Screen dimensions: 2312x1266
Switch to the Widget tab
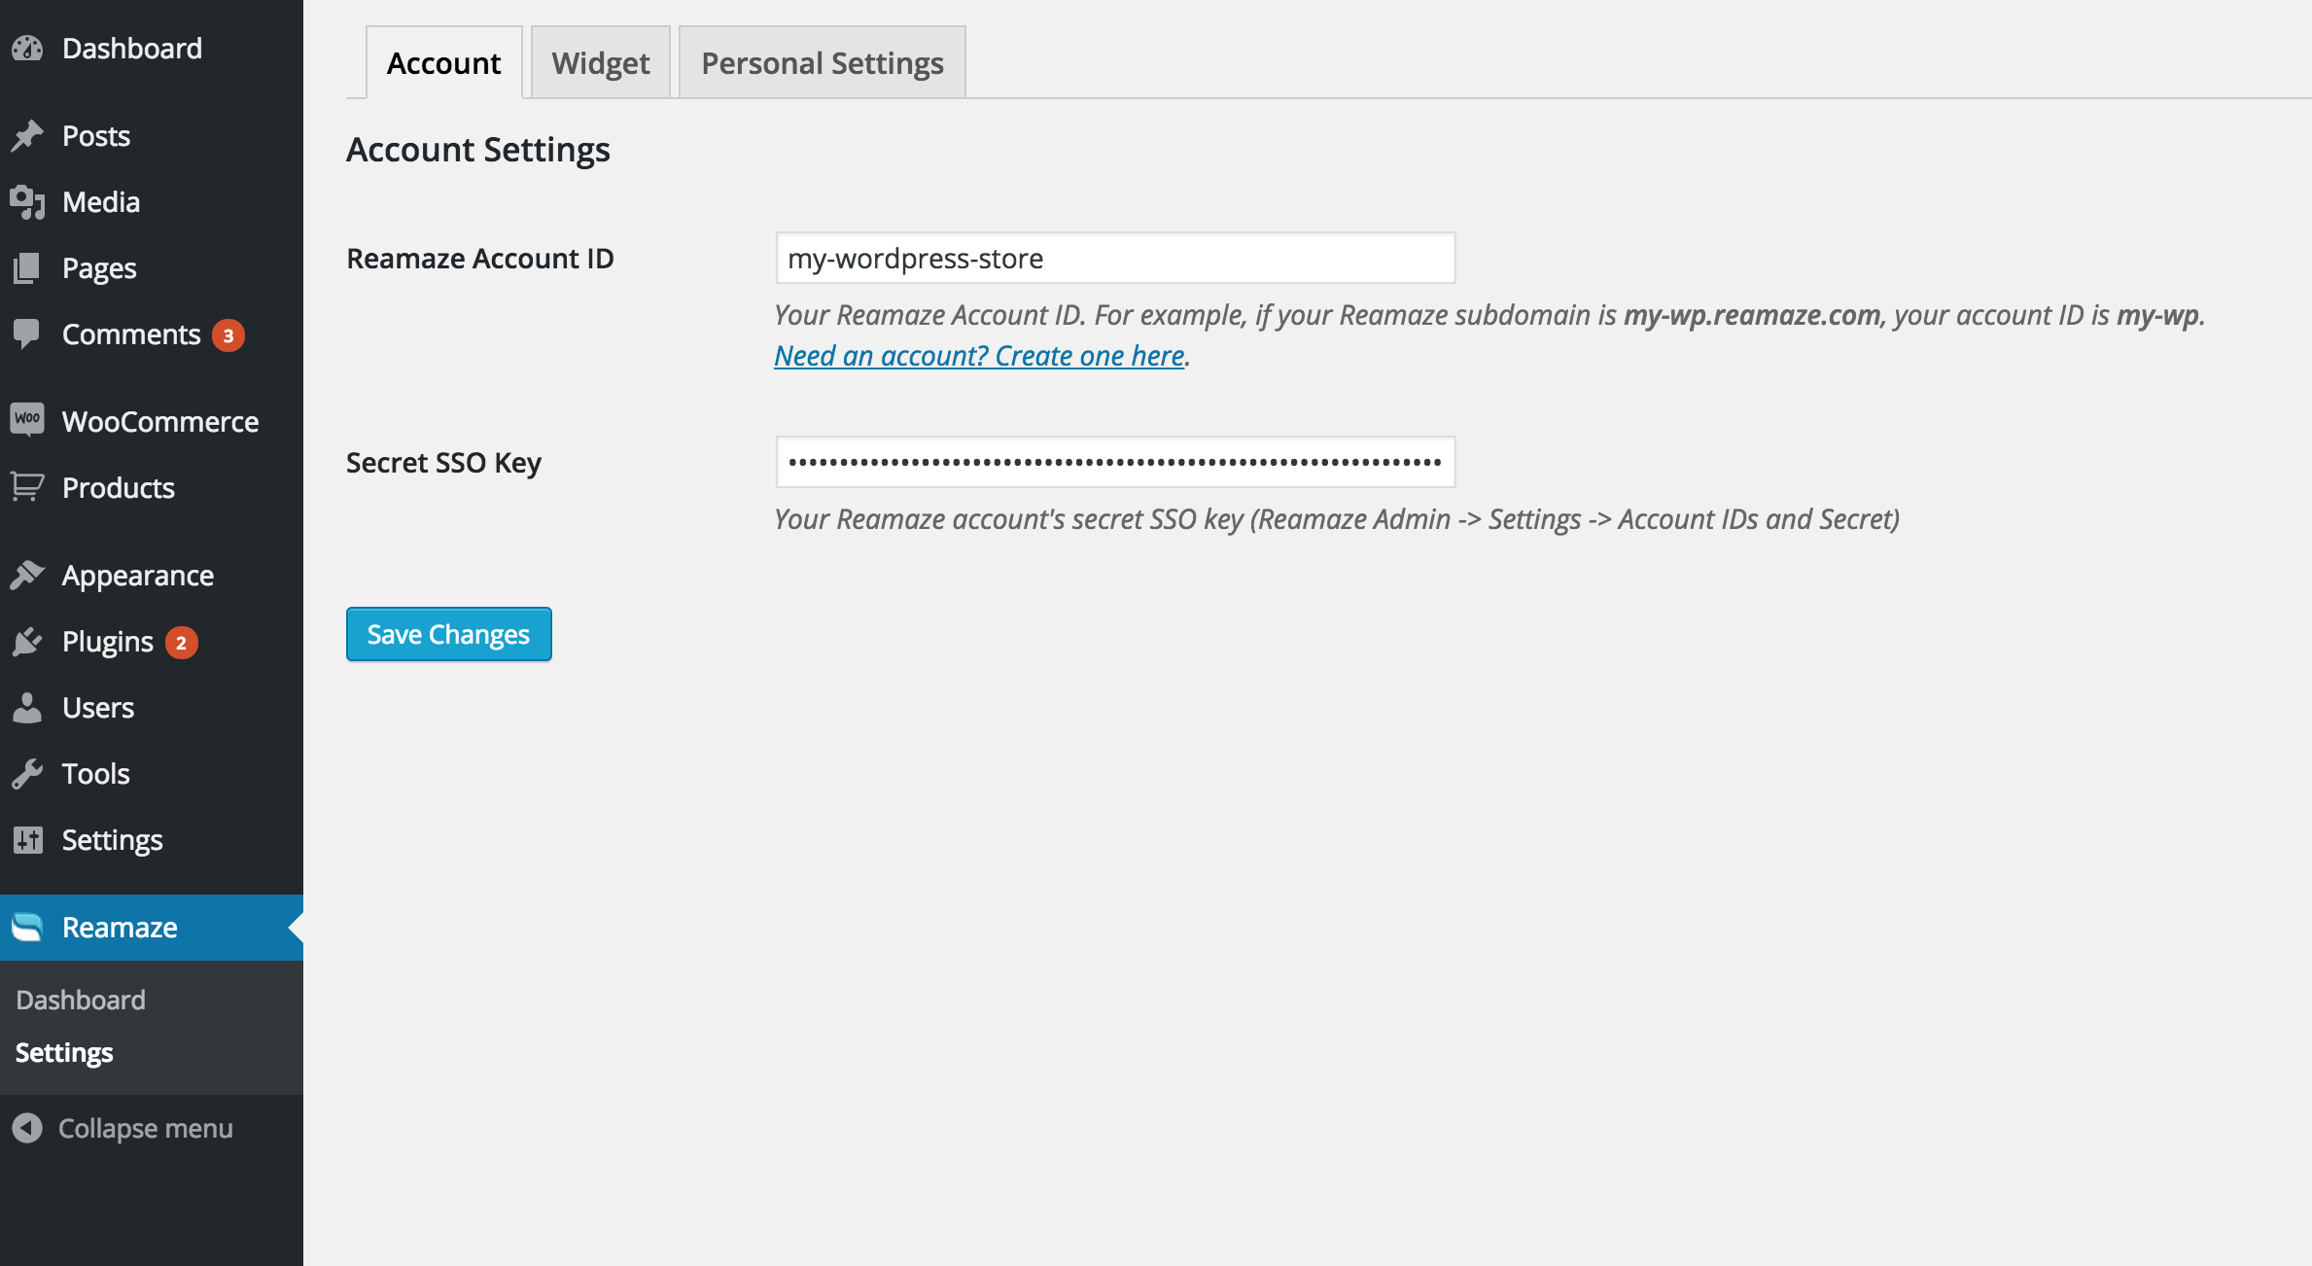click(600, 63)
